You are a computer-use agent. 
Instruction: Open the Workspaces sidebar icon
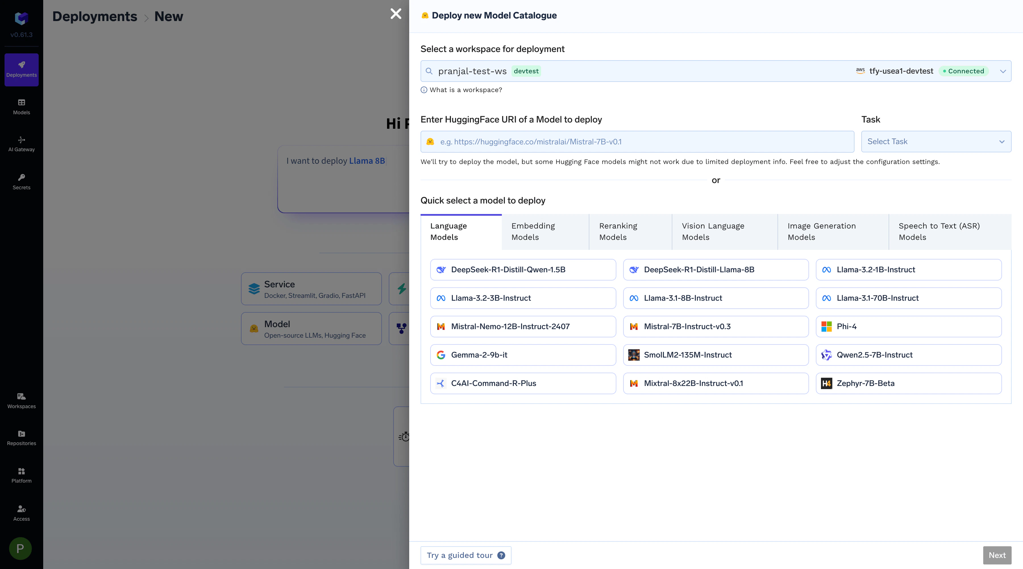coord(21,400)
